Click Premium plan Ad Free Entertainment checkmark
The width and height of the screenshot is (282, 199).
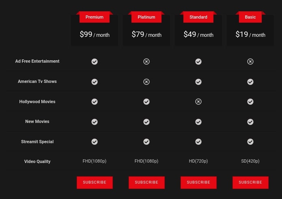[x=95, y=61]
